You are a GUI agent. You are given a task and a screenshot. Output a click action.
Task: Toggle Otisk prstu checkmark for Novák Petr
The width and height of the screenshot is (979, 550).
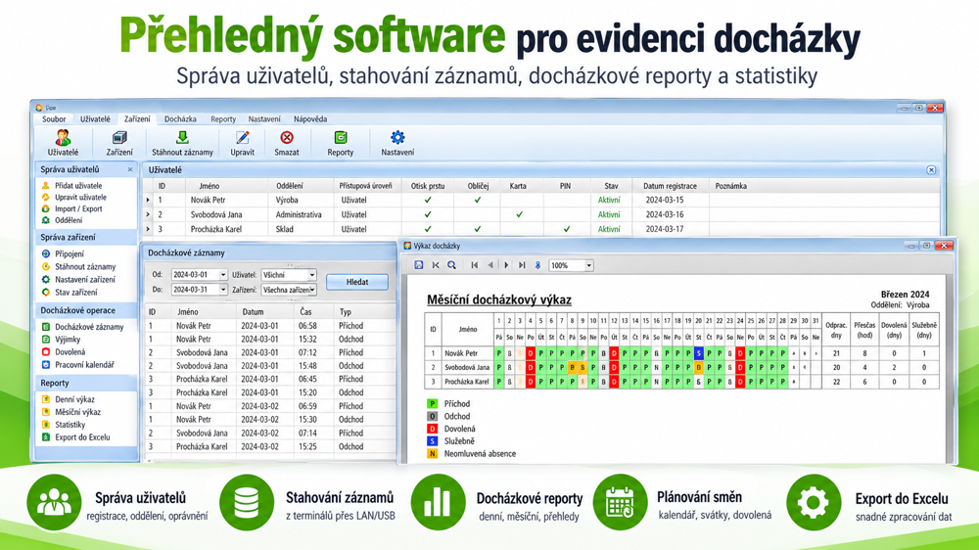(x=428, y=201)
